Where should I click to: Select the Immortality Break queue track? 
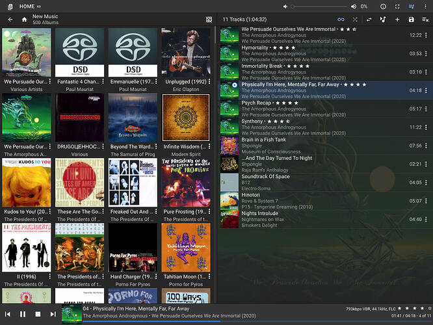(325, 72)
